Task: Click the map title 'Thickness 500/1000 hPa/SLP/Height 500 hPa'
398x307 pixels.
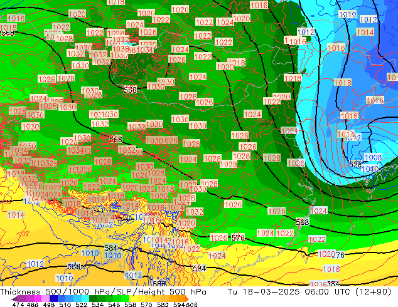Action: point(103,292)
